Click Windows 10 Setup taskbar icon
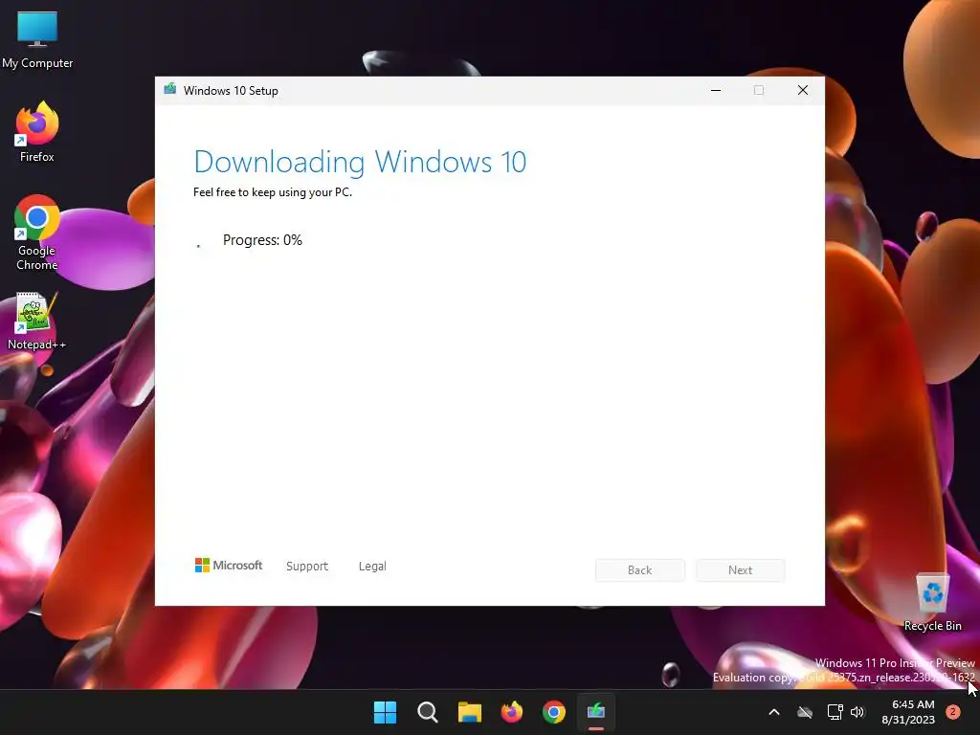980x735 pixels. (596, 712)
